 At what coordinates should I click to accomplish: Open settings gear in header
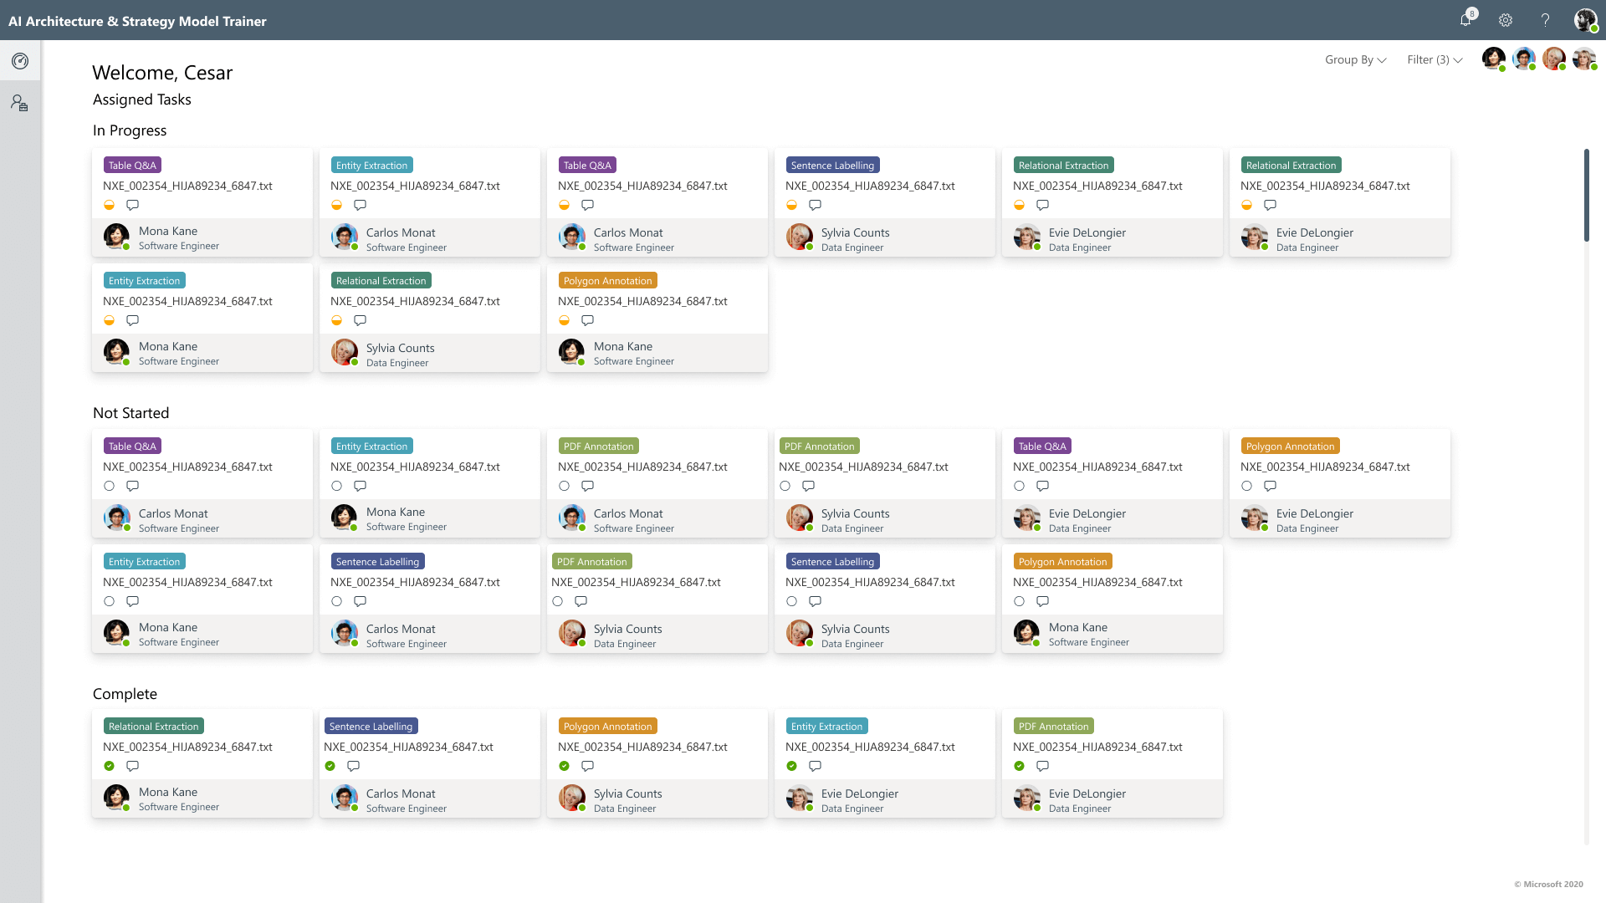coord(1506,20)
